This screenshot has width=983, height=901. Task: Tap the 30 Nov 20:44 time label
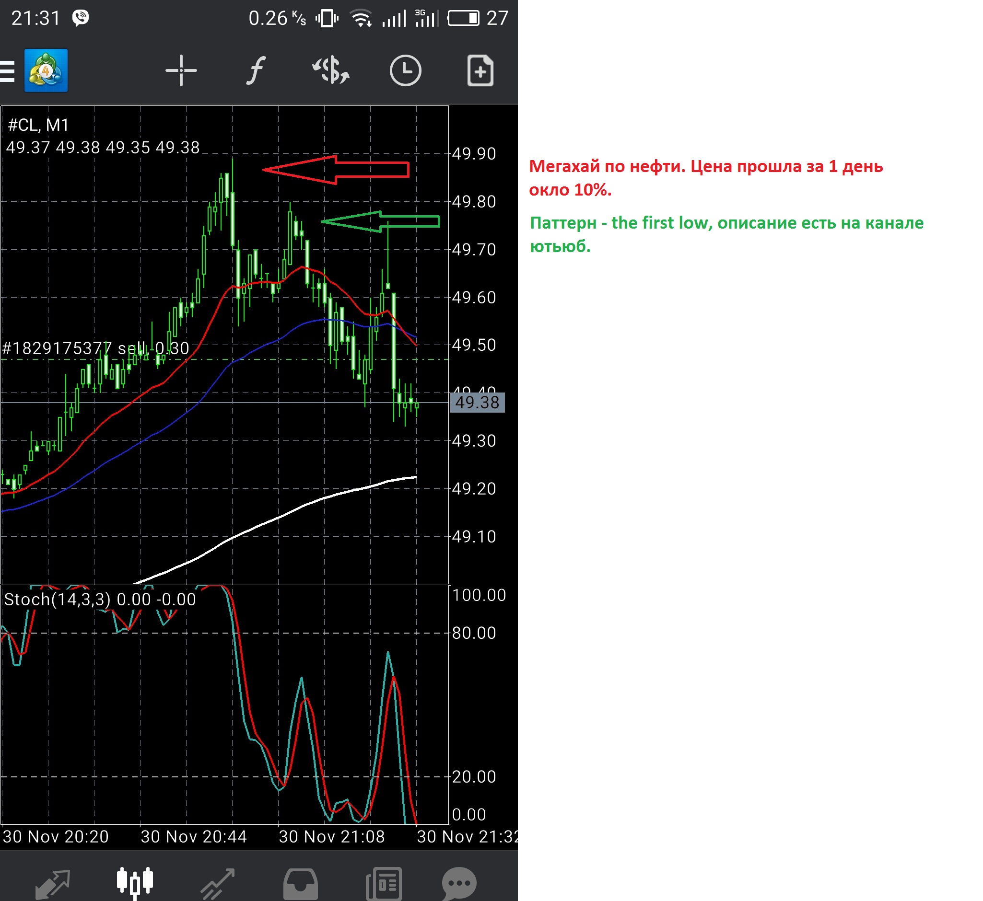tap(194, 837)
